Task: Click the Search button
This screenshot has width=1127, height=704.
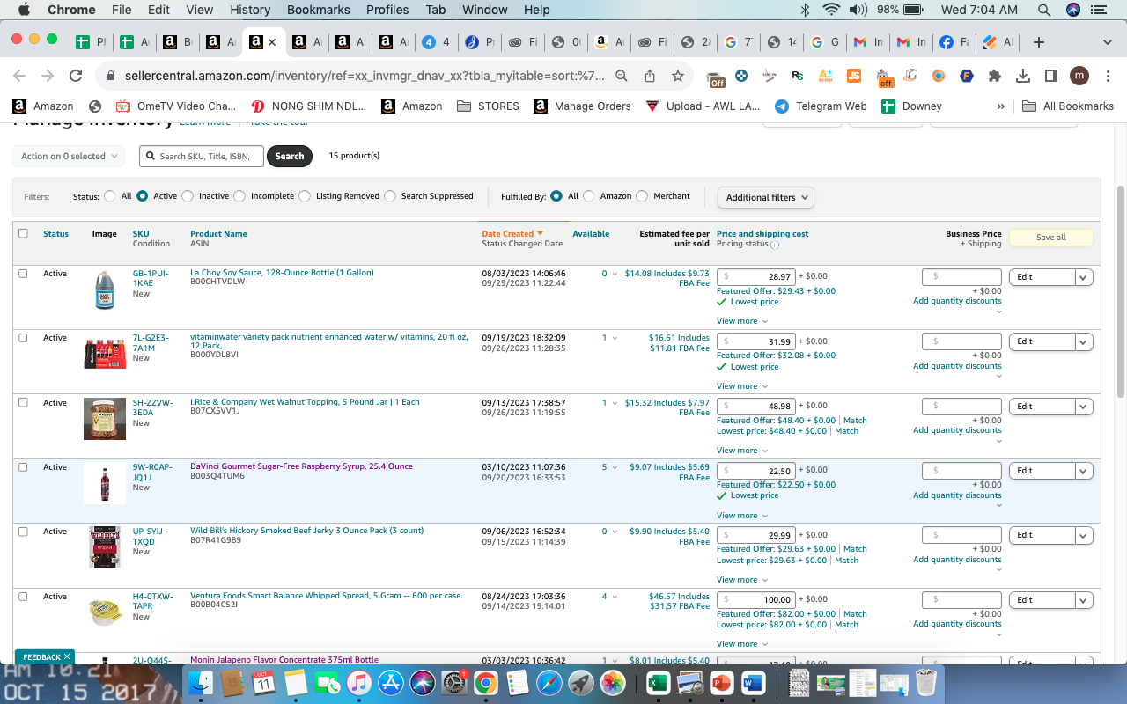Action: tap(290, 156)
